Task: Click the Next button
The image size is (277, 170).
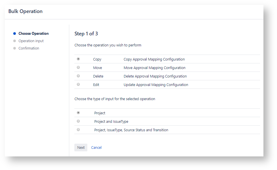Action: click(81, 147)
